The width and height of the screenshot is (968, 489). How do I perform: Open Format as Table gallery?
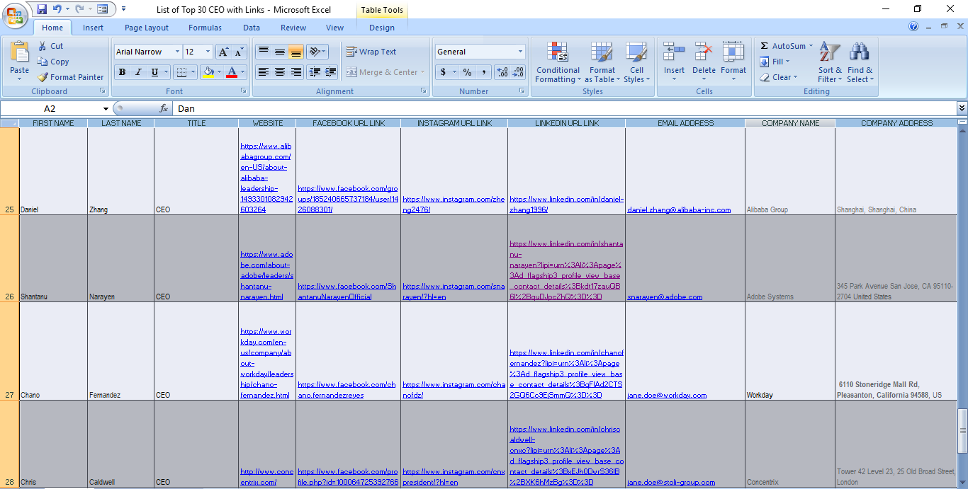tap(602, 62)
